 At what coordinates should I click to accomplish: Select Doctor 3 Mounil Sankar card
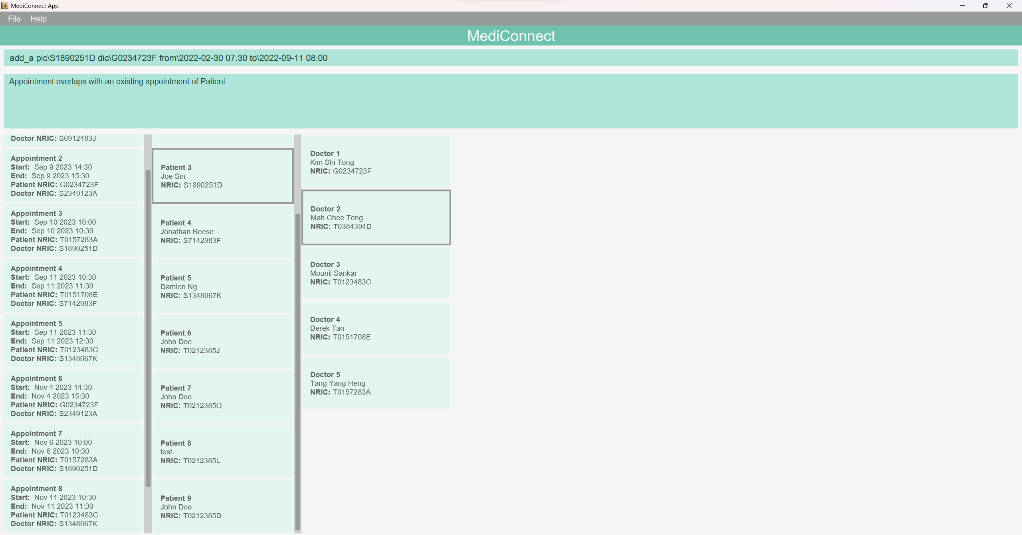pyautogui.click(x=376, y=273)
